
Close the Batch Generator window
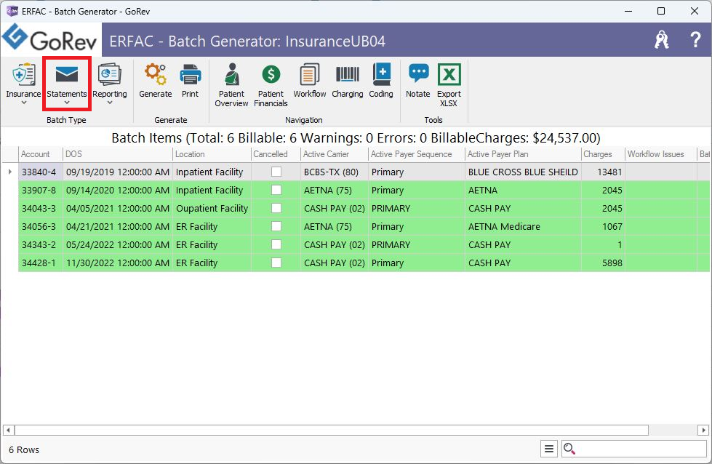[695, 11]
